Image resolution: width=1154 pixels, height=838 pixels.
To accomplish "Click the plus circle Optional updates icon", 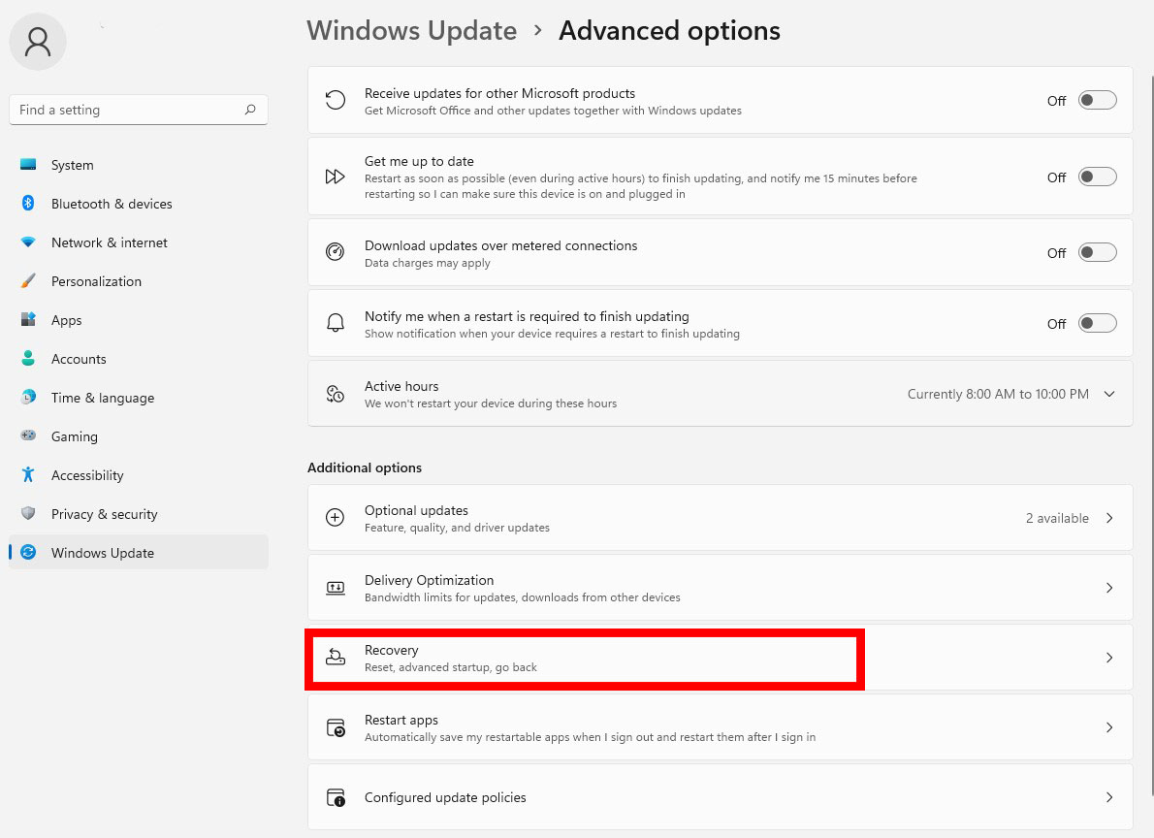I will click(x=335, y=518).
